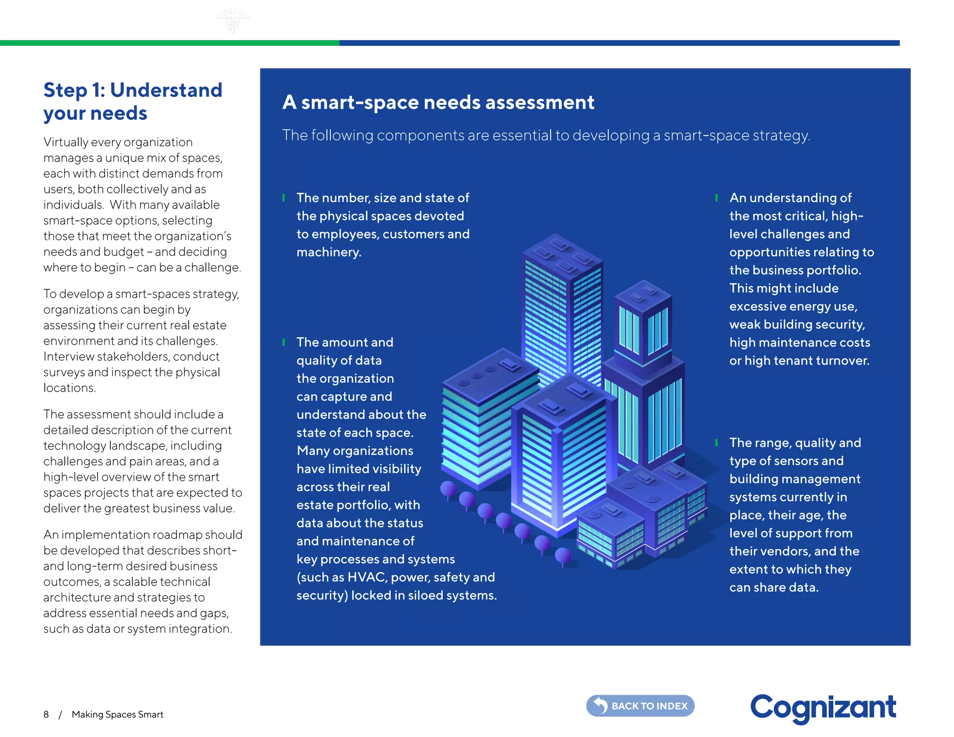Click the Cognizant logo
Viewport: 954px width, 737px height.
[x=823, y=707]
